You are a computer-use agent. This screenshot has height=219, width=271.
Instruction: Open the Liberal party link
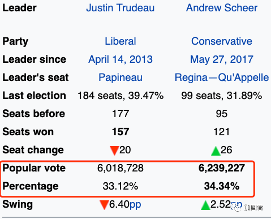(x=121, y=41)
